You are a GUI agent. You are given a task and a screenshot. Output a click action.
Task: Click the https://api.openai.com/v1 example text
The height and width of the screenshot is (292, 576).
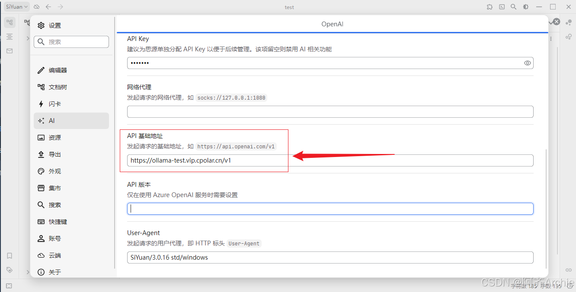tap(236, 147)
